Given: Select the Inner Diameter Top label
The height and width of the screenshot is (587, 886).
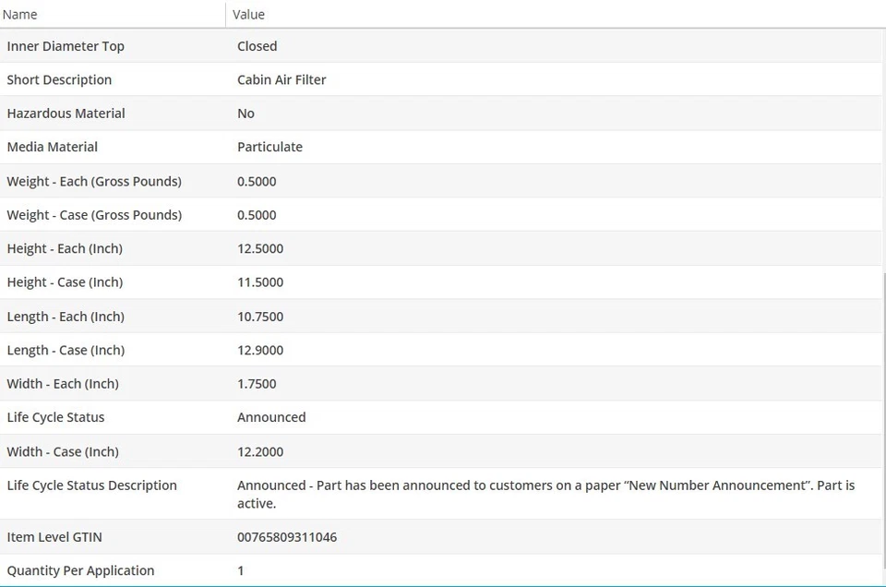Looking at the screenshot, I should 66,46.
